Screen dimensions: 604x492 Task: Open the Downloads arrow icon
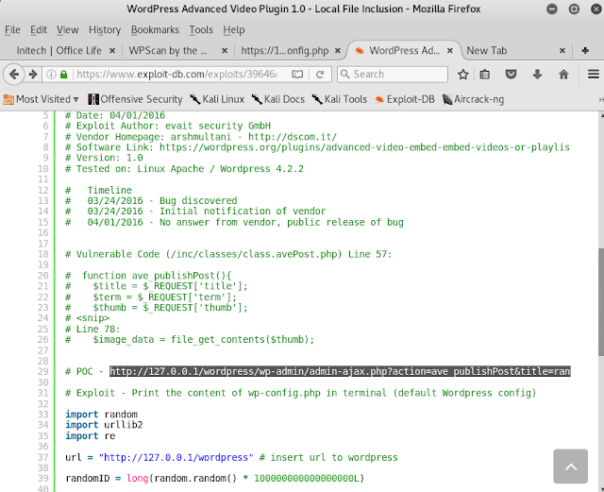click(537, 74)
